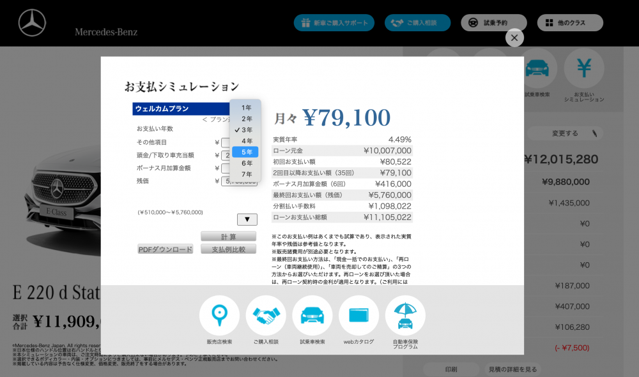Open 販売店検索 map pin icon
This screenshot has width=639, height=377.
(x=219, y=316)
